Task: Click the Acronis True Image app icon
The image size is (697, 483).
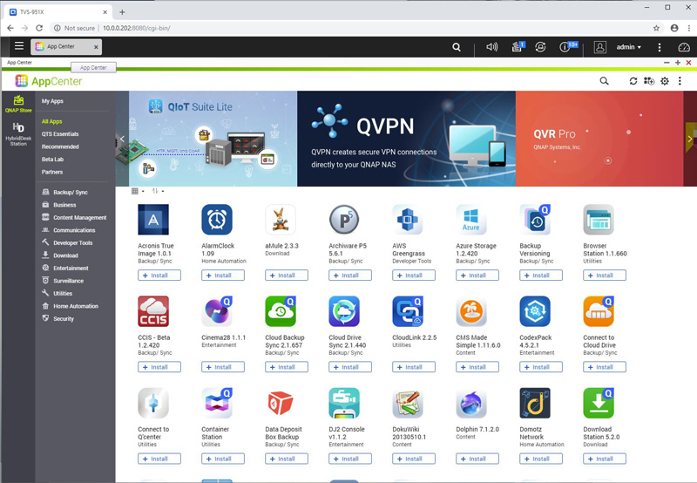Action: click(153, 219)
